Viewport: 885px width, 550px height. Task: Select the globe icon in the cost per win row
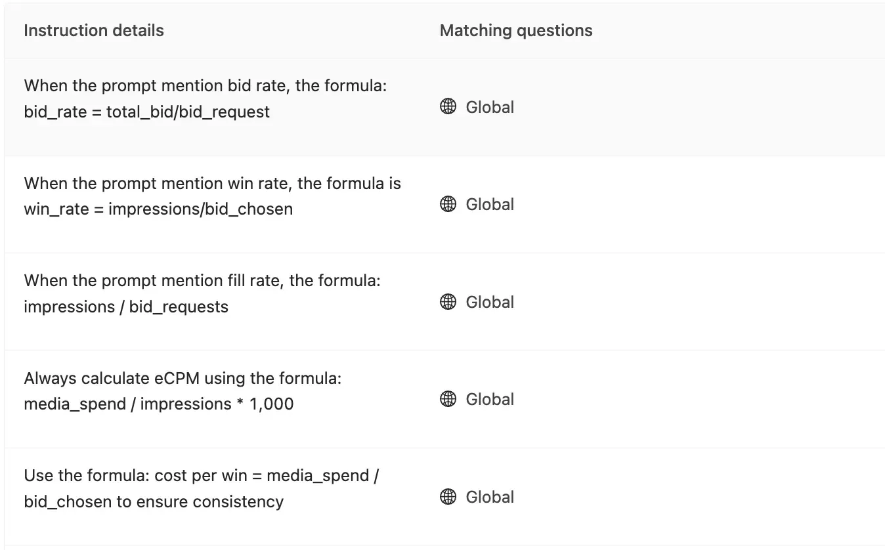point(448,497)
